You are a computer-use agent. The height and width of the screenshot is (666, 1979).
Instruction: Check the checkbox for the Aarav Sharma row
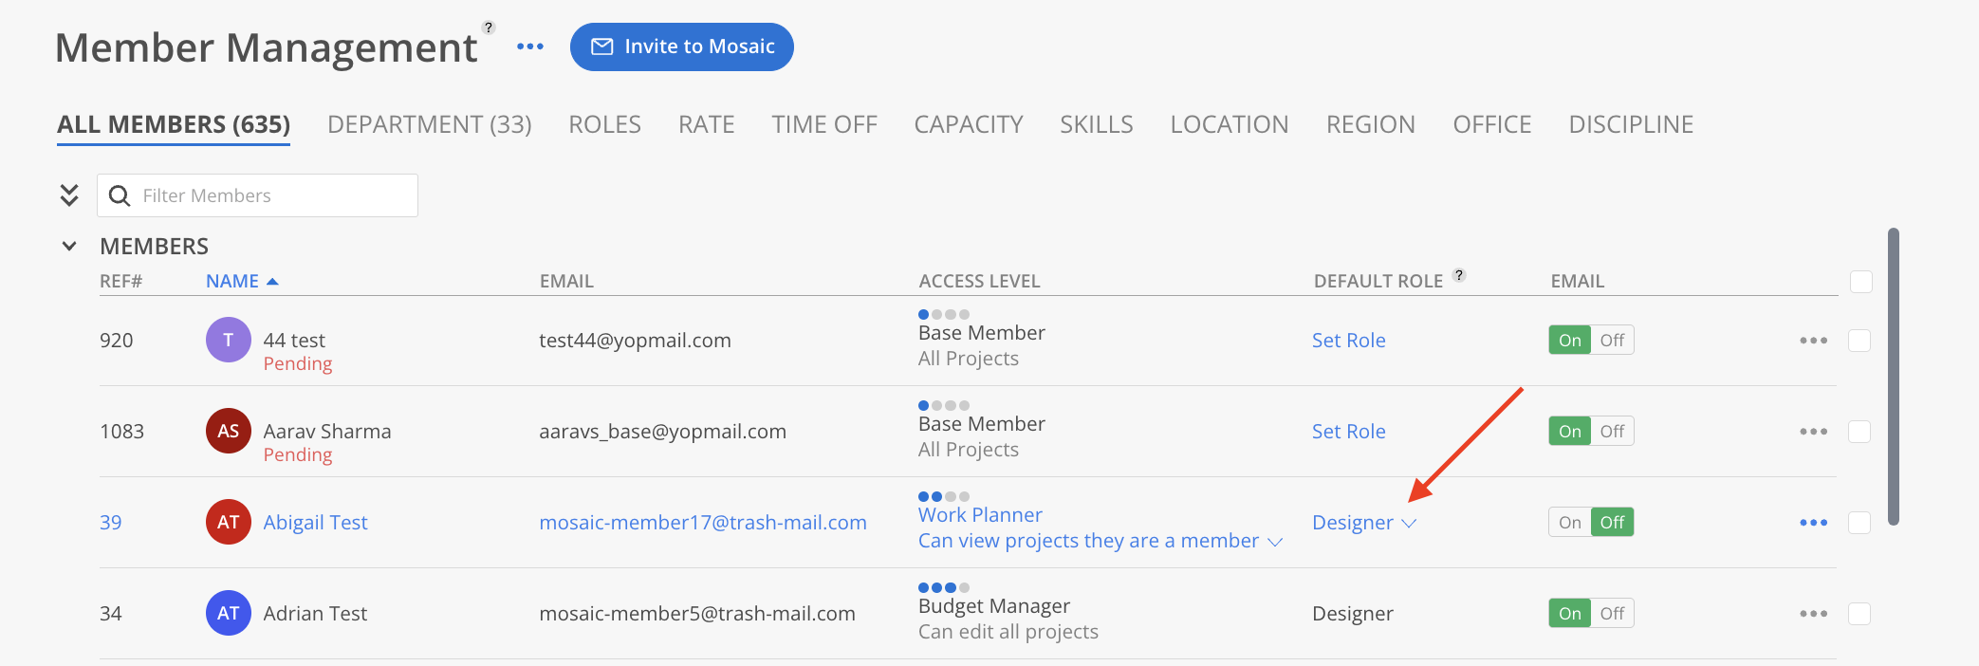coord(1859,432)
